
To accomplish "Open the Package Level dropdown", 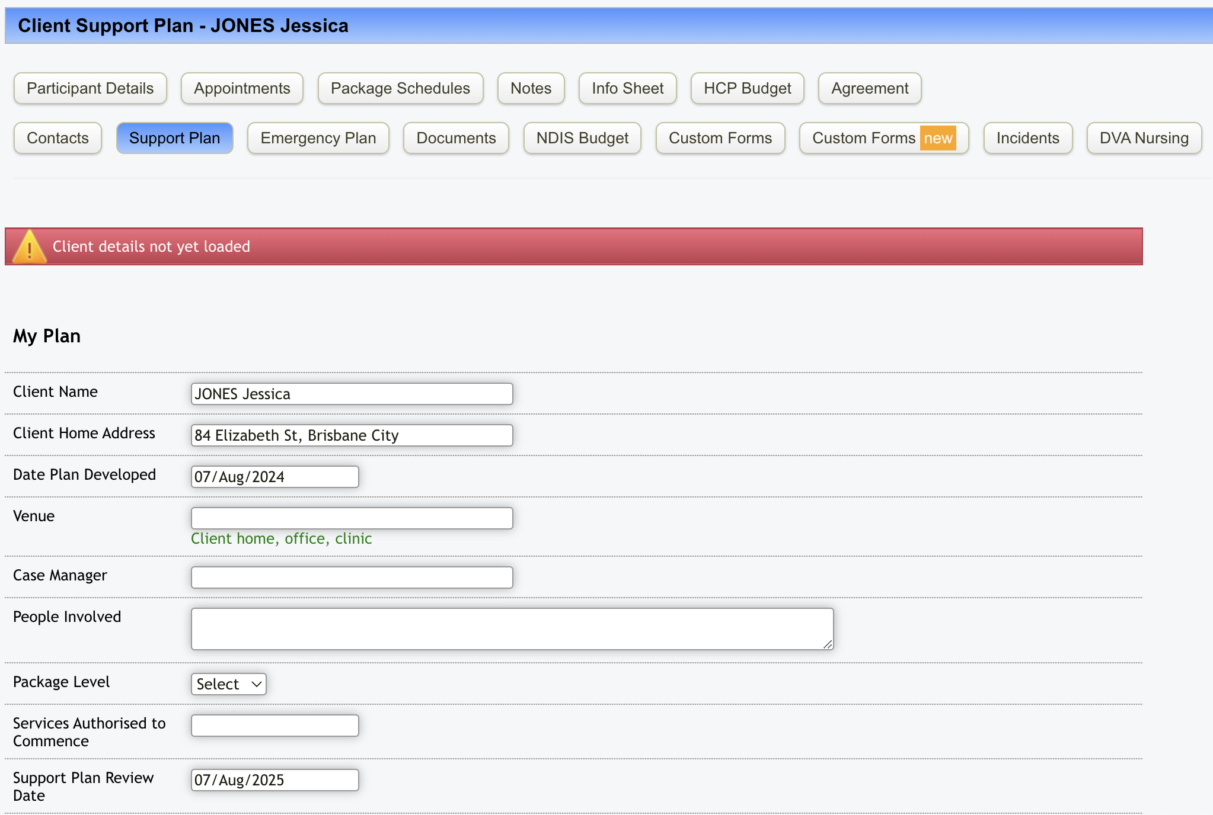I will (228, 684).
